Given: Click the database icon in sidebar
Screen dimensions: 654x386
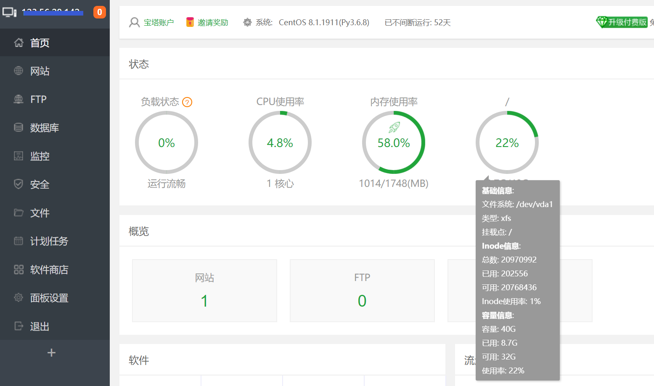Looking at the screenshot, I should coord(19,128).
